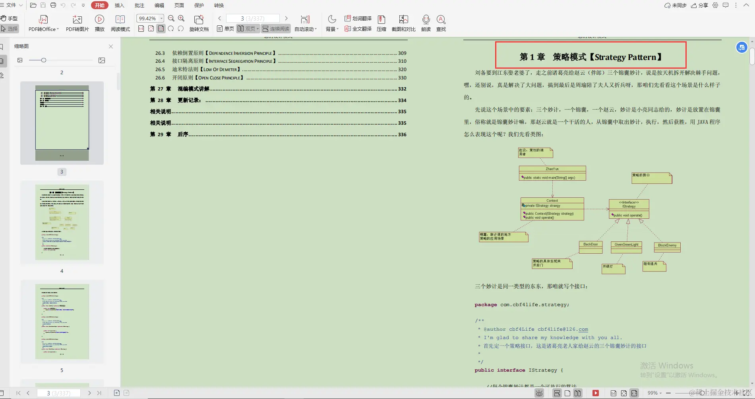Click the undo arrow icon
This screenshot has width=755, height=399.
tap(63, 5)
